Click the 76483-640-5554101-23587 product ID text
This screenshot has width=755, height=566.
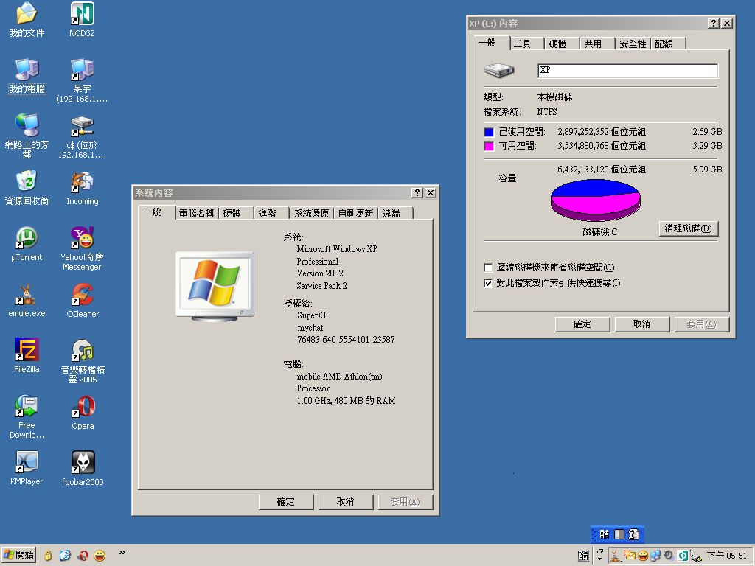tap(347, 340)
